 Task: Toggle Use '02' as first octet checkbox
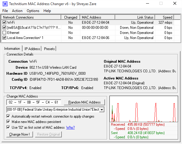point(8,127)
